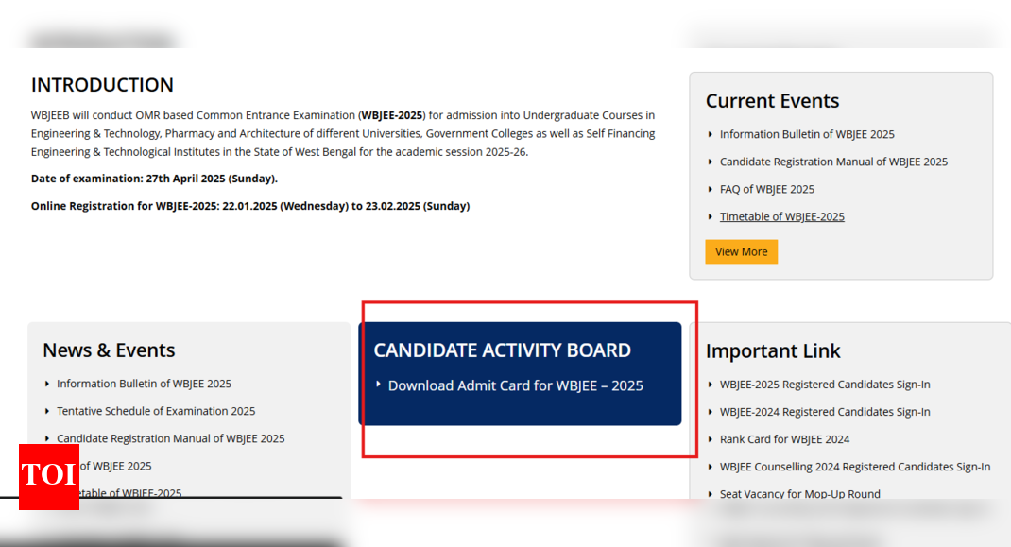The width and height of the screenshot is (1011, 547).
Task: Open WBJEE Counselling 2024 Candidates Sign-In
Action: click(x=855, y=467)
